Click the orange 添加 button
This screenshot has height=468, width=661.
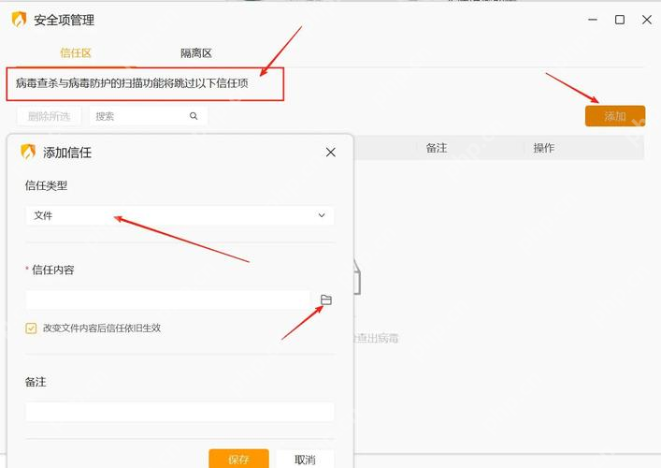[615, 116]
